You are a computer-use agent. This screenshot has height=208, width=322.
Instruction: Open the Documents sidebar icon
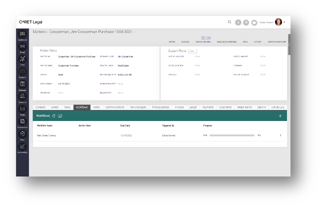pyautogui.click(x=22, y=121)
